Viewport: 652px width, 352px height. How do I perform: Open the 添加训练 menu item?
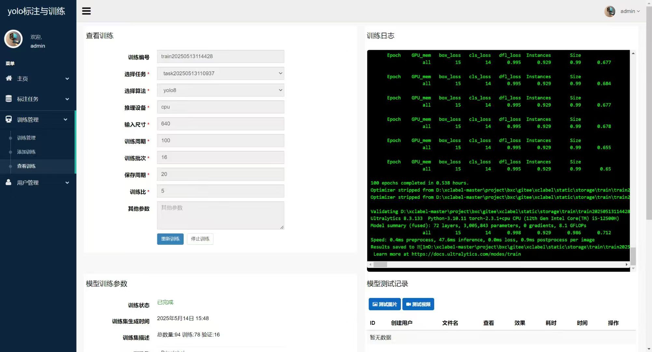pos(26,152)
